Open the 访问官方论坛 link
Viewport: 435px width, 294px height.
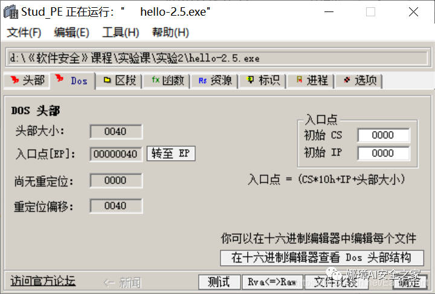pos(43,281)
